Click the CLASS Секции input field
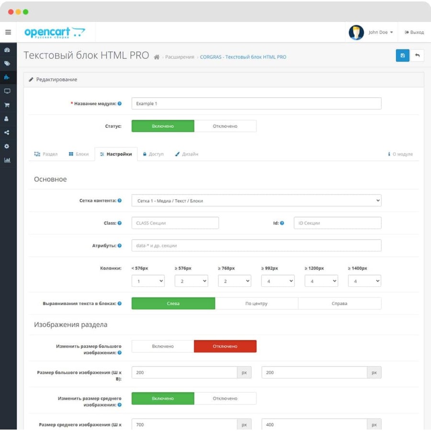 coord(175,223)
